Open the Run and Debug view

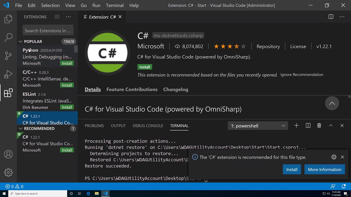(8, 74)
